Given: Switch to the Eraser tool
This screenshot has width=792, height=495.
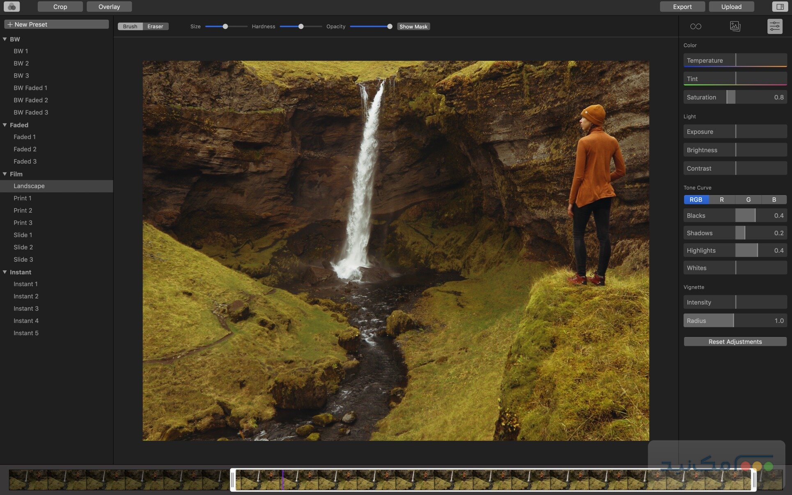Looking at the screenshot, I should (155, 26).
